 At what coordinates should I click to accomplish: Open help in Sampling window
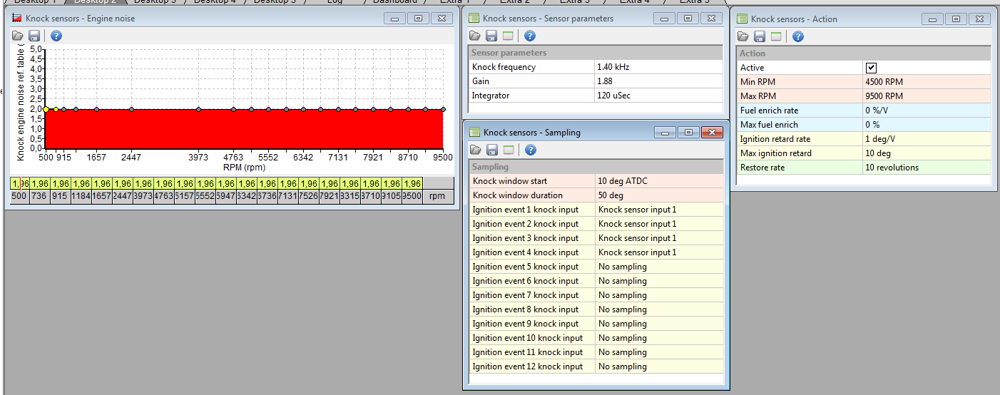(530, 150)
